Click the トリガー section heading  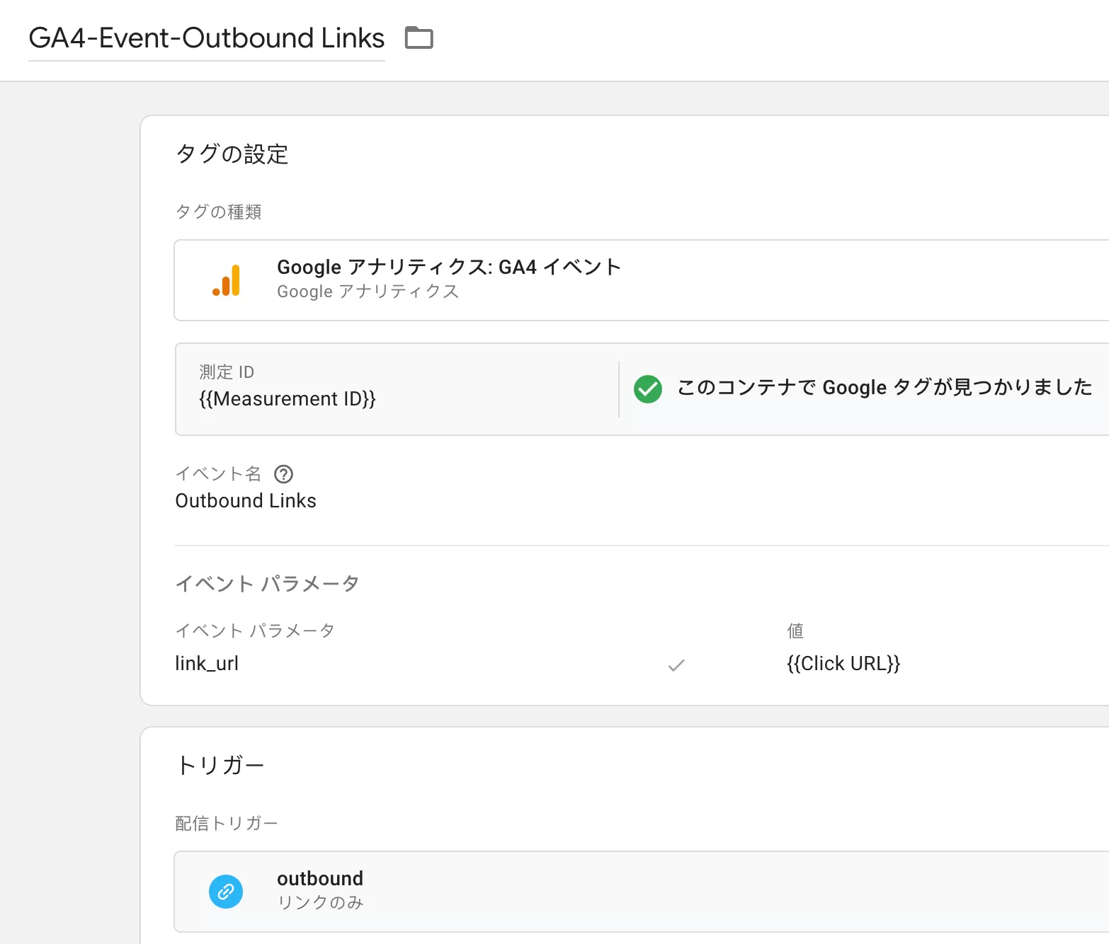220,766
